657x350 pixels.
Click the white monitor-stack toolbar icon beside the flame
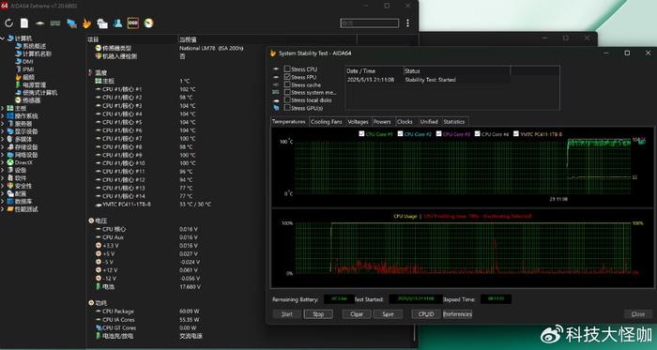coord(102,23)
